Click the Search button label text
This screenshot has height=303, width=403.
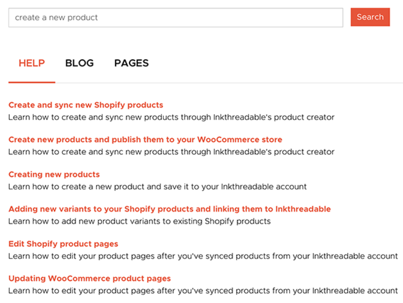(x=370, y=17)
